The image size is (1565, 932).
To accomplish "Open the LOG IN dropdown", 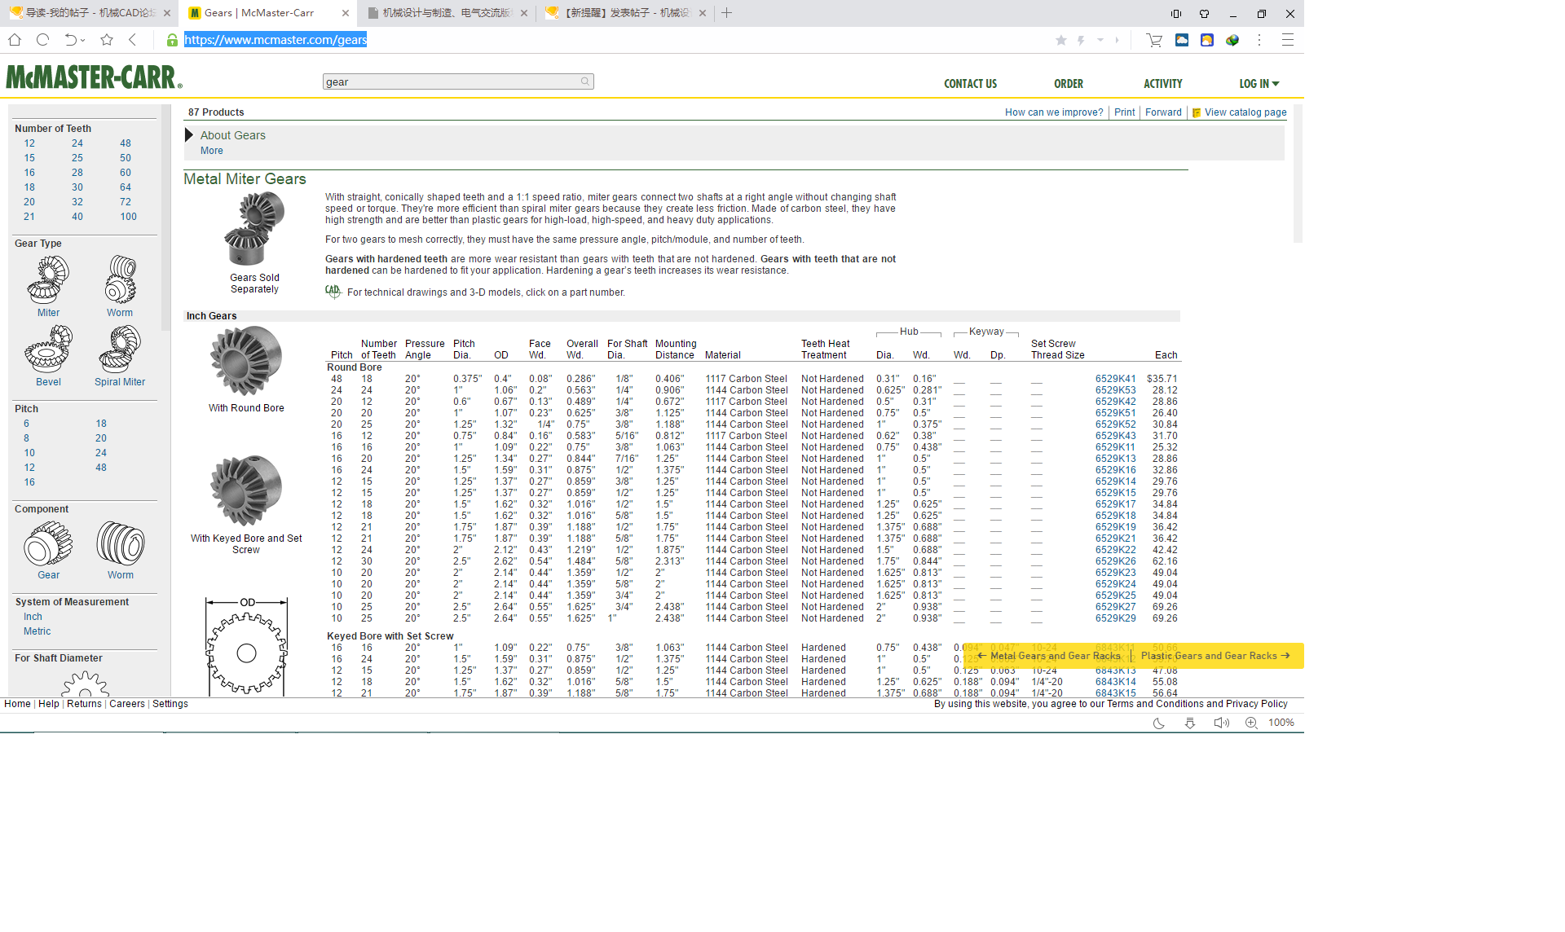I will [1259, 84].
